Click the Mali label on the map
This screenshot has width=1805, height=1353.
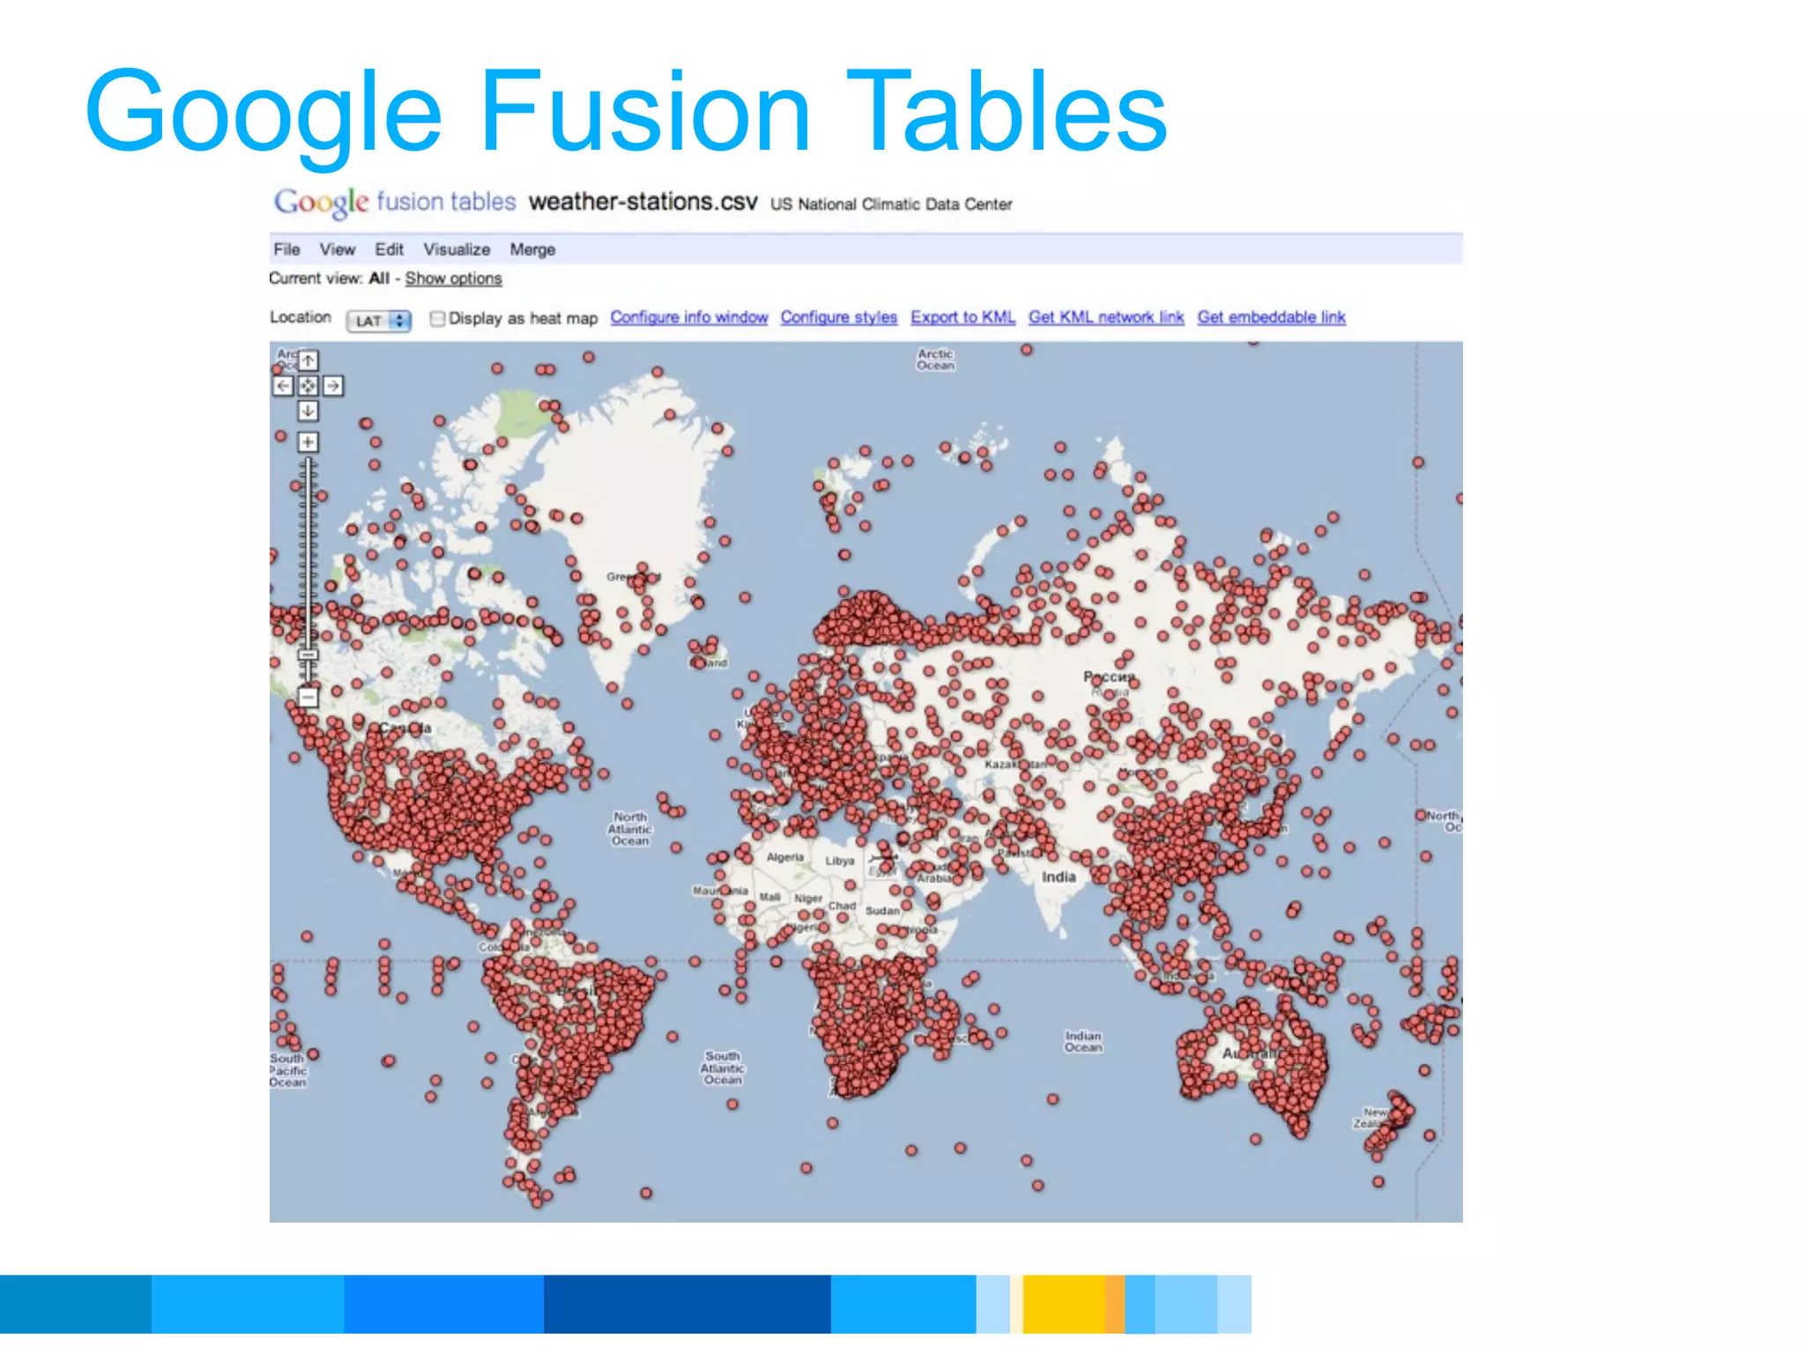[x=770, y=897]
